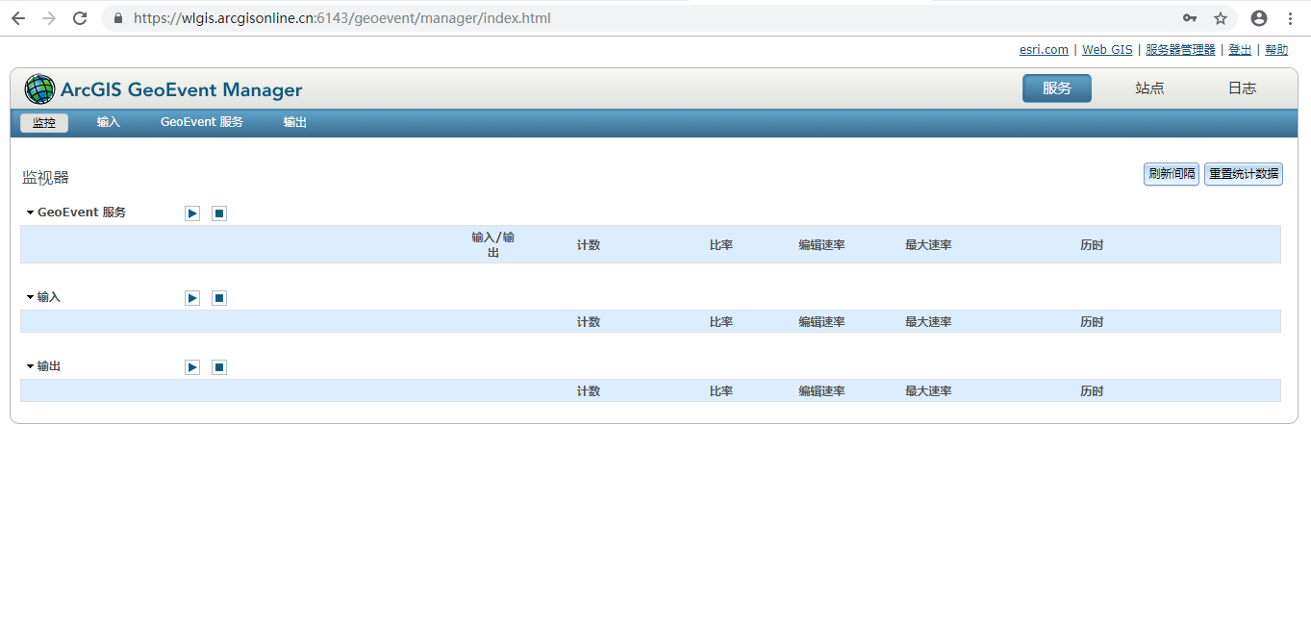Switch to the 站点 tab

pyautogui.click(x=1148, y=88)
